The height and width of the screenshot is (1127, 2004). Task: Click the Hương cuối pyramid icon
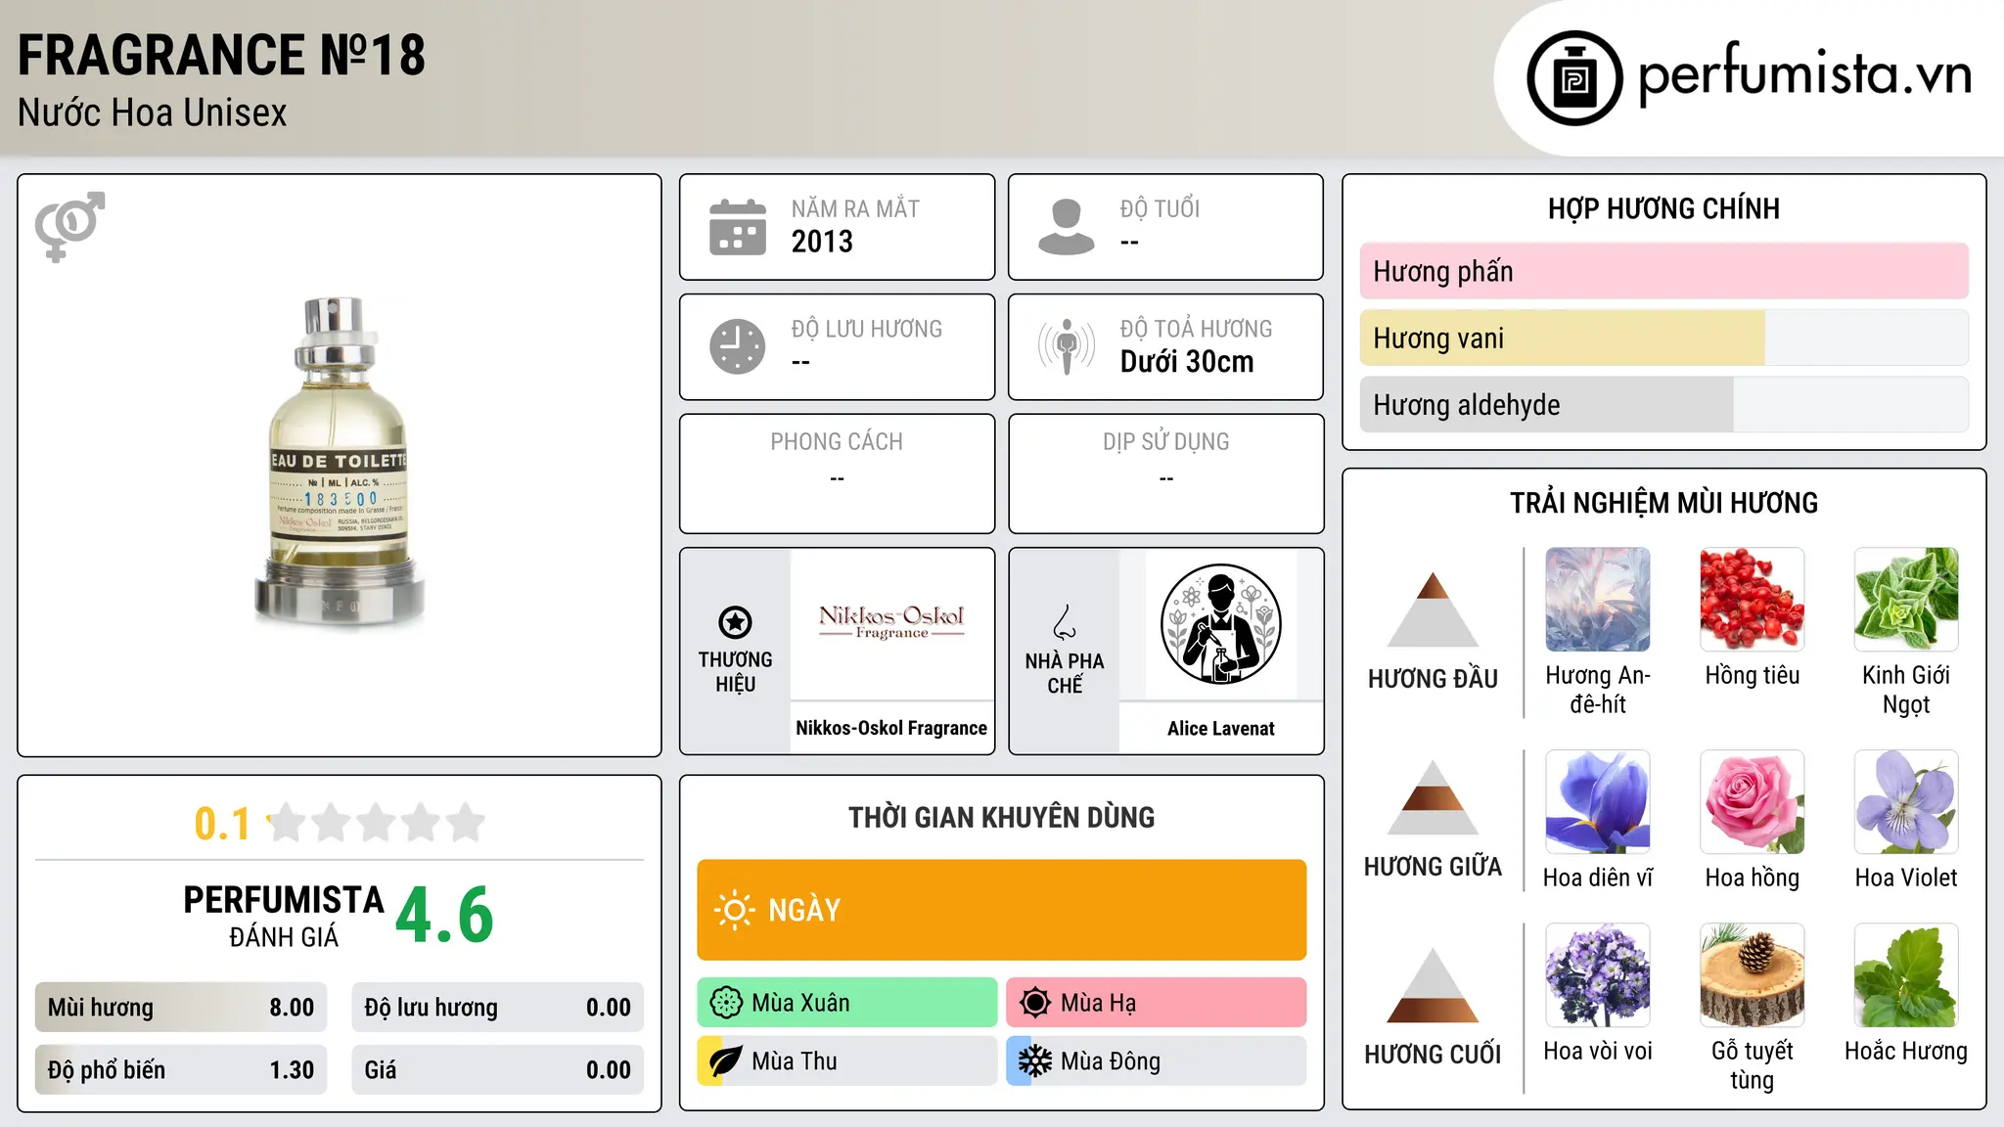[x=1433, y=985]
